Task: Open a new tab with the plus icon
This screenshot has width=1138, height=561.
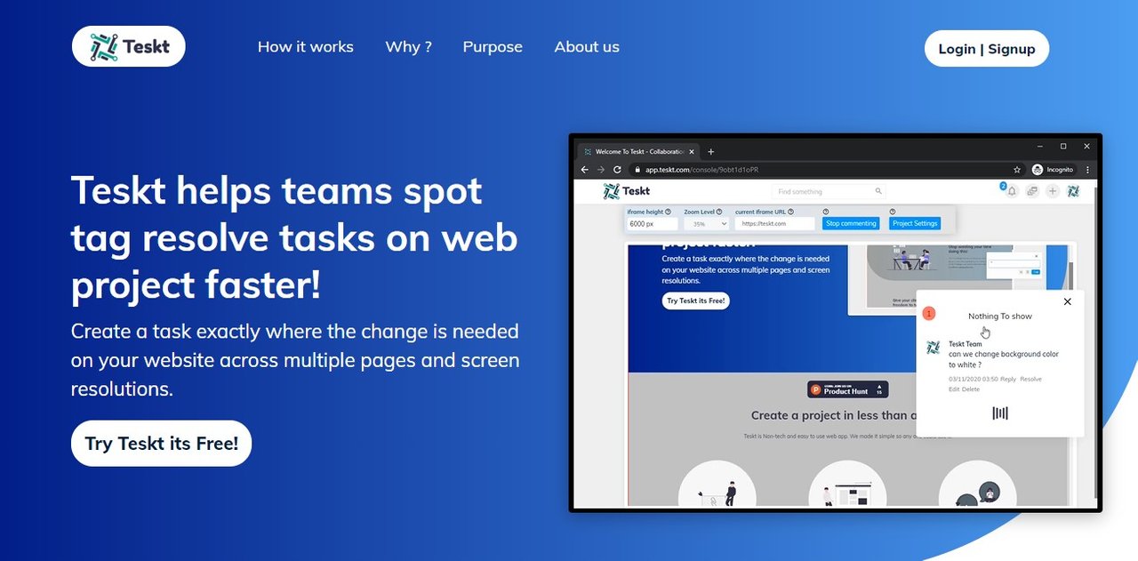Action: pos(710,152)
